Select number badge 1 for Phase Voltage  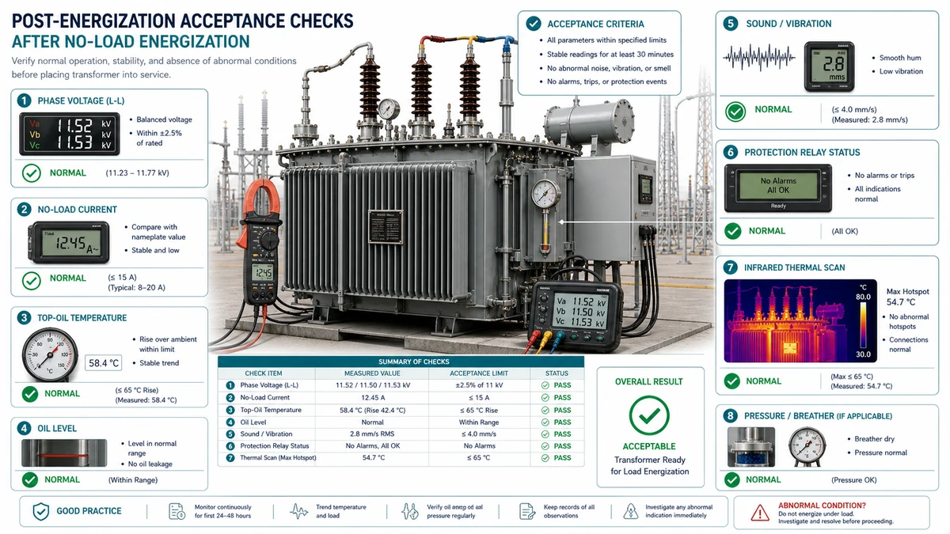point(25,100)
